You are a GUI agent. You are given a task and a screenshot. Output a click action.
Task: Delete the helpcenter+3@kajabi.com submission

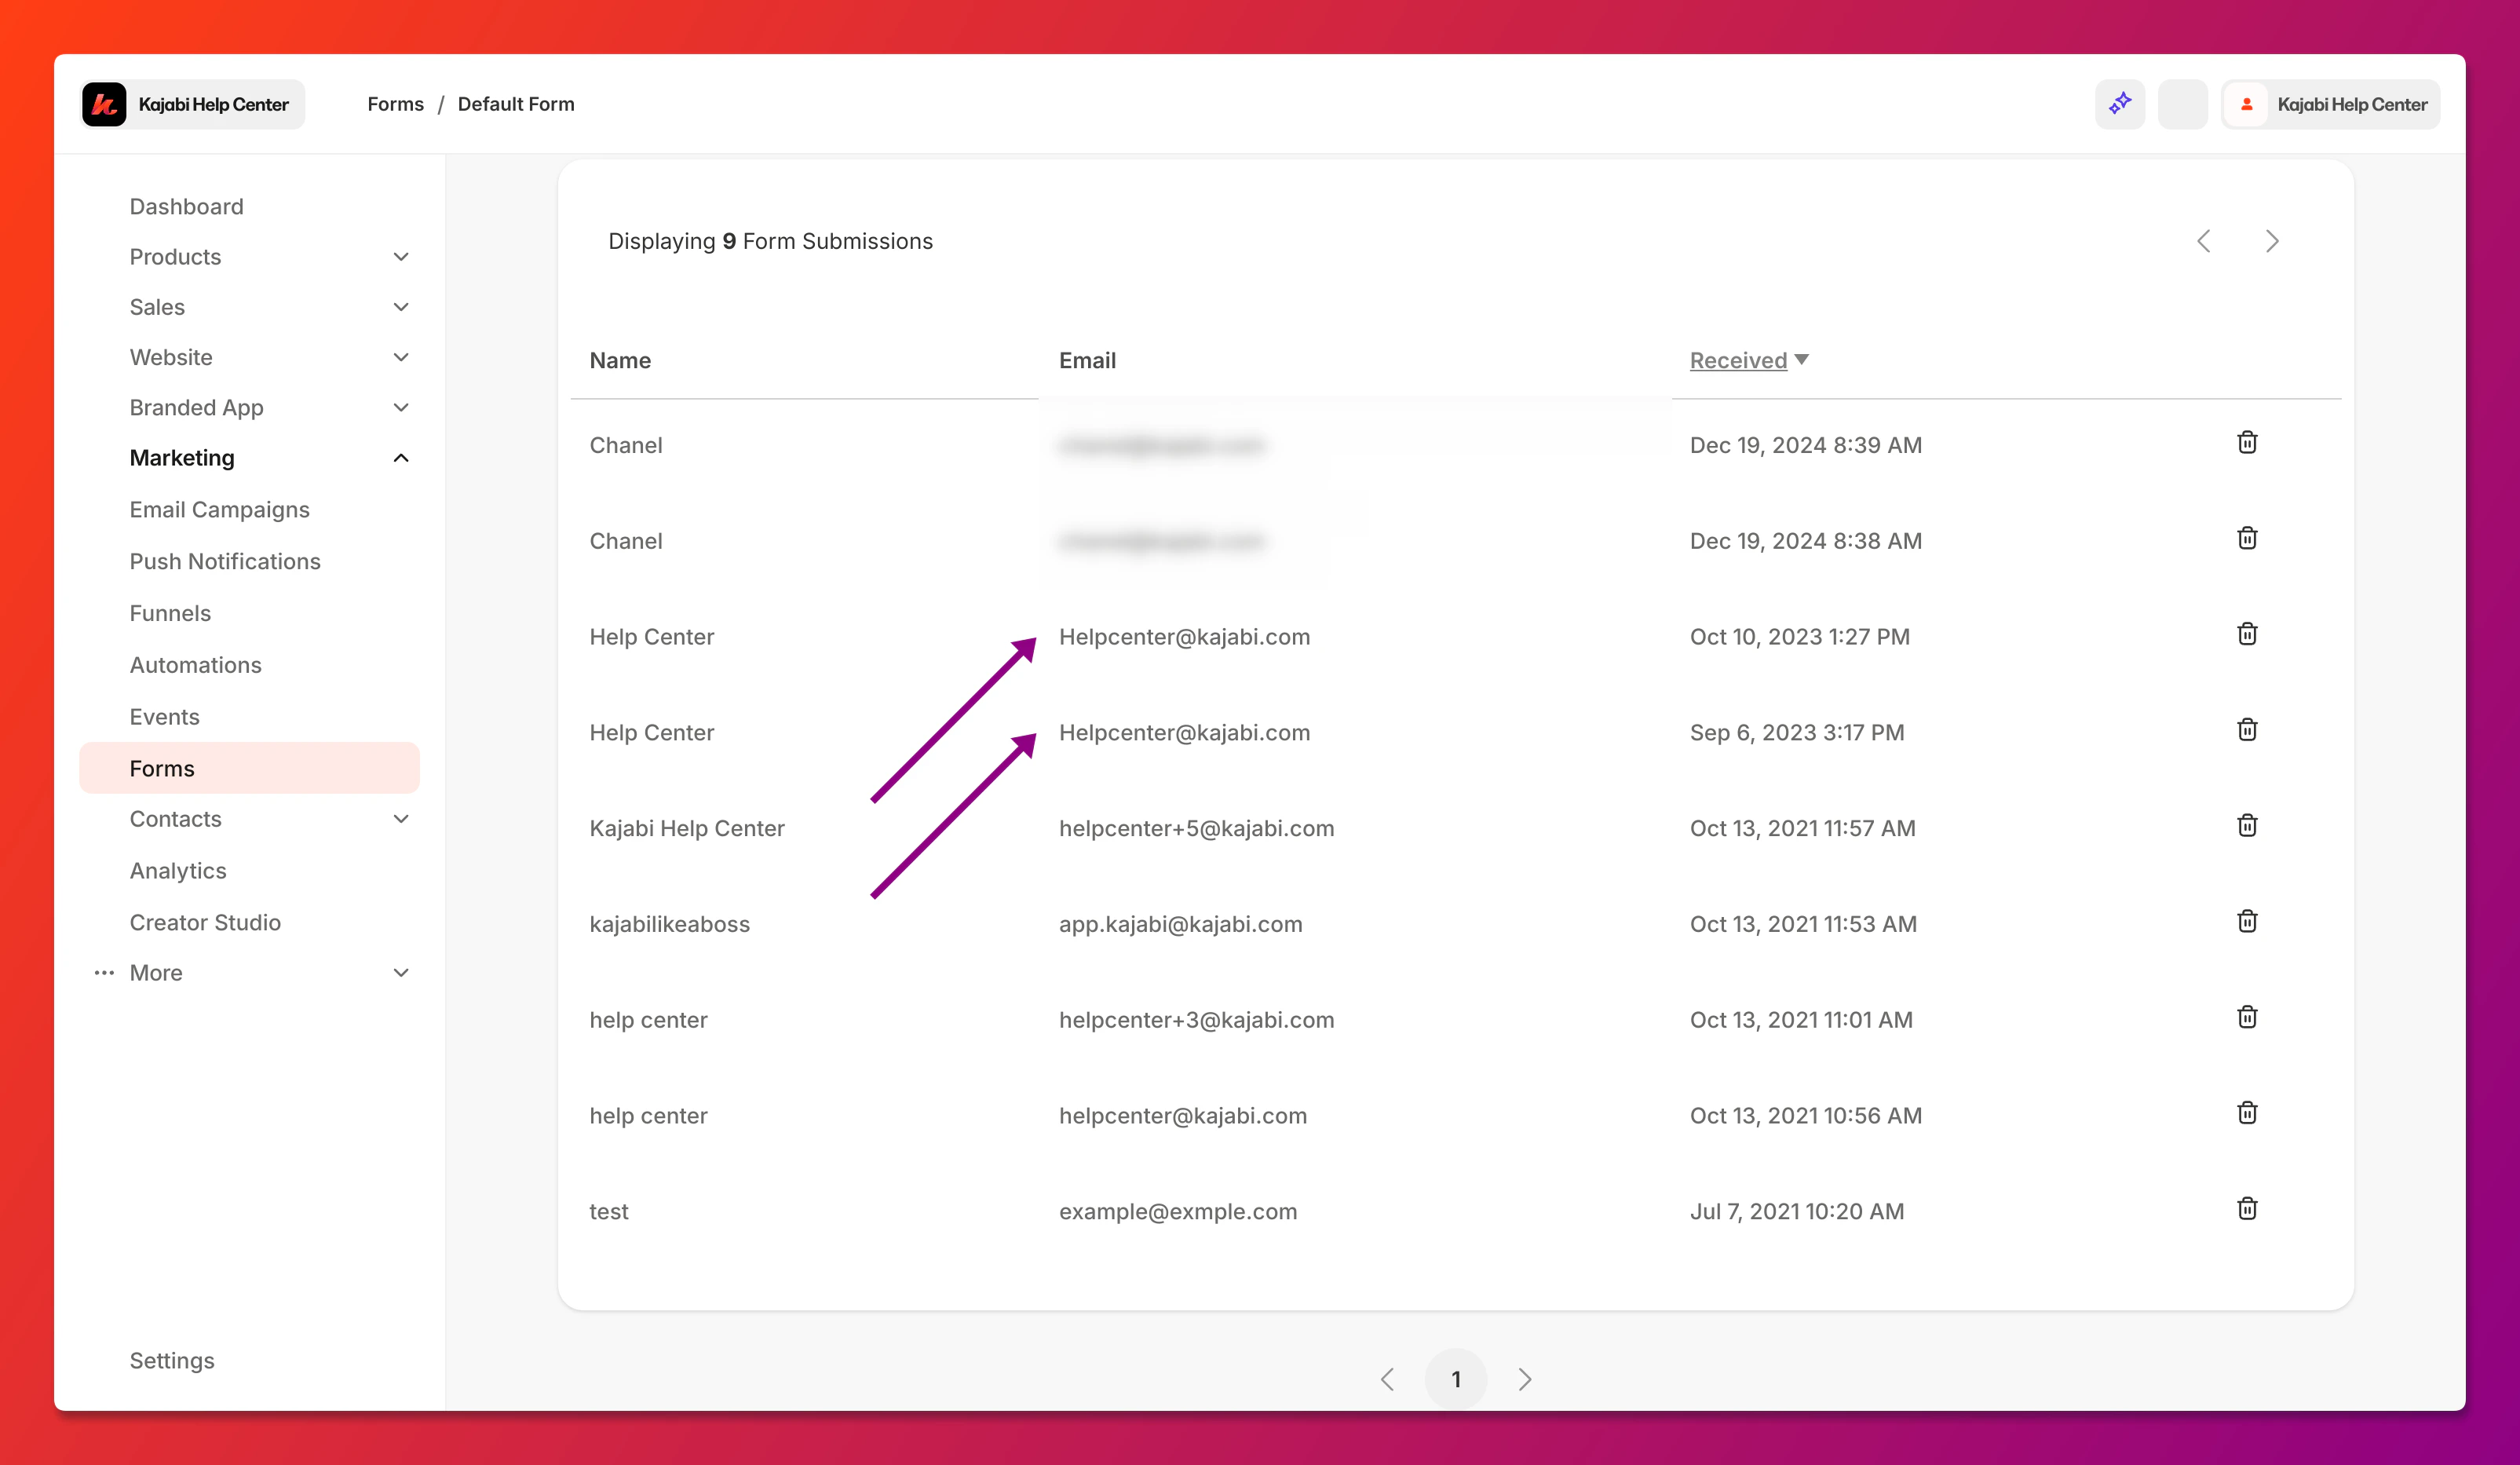pos(2247,1017)
